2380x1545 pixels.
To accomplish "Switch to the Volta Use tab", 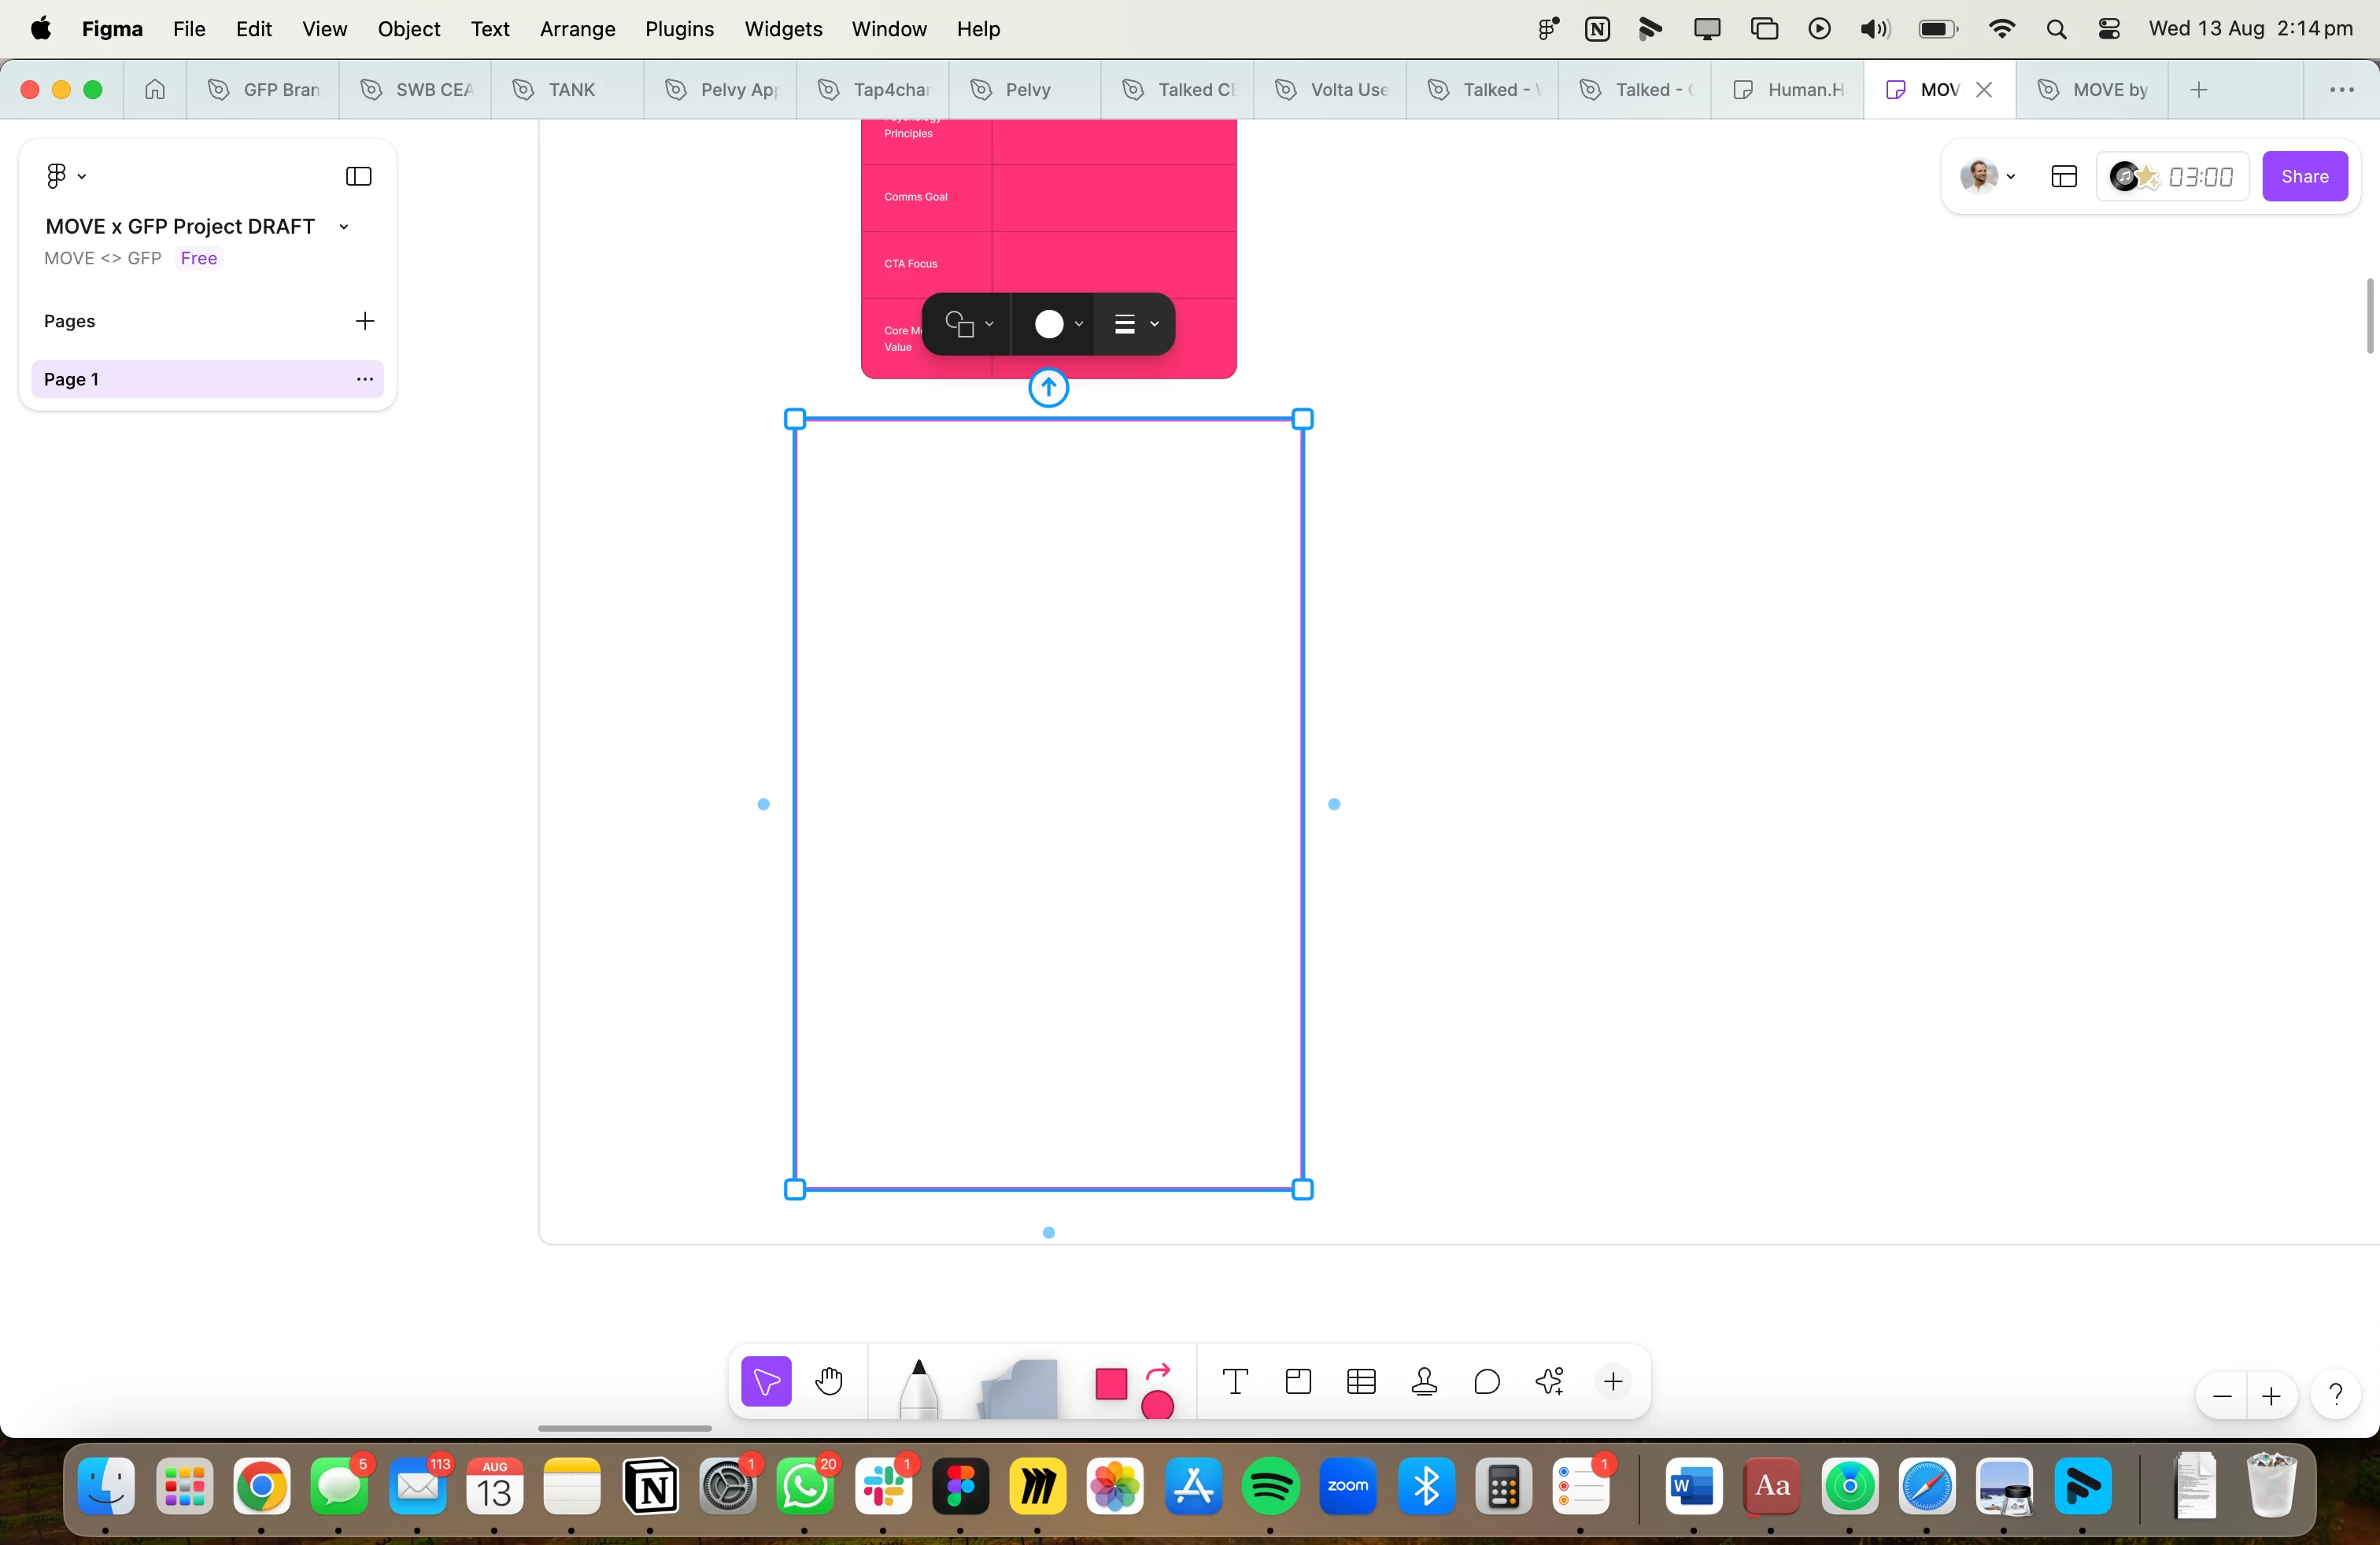I will 1330,90.
